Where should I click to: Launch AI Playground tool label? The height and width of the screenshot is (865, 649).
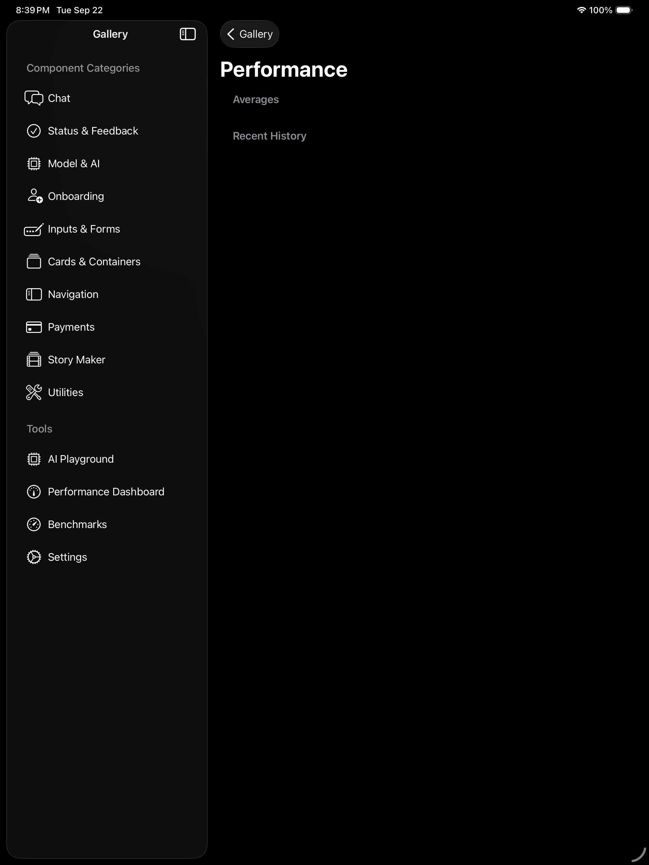tap(80, 459)
